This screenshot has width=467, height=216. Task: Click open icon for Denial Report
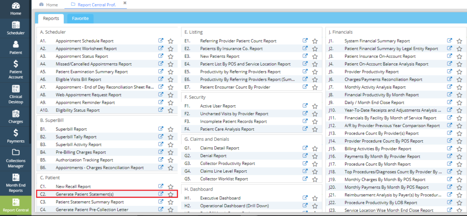coord(305,155)
